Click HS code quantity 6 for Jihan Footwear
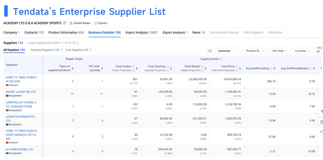Image resolution: width=323 pixels, height=160 pixels. pos(102,120)
